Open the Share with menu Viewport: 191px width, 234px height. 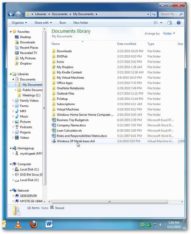(x=43, y=23)
